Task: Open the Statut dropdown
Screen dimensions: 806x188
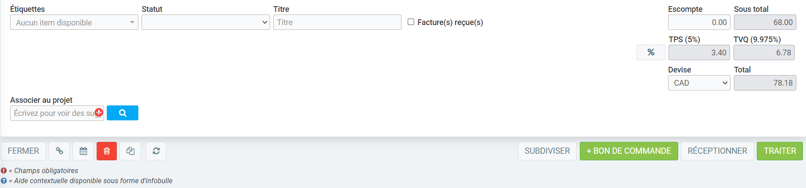Action: (206, 22)
